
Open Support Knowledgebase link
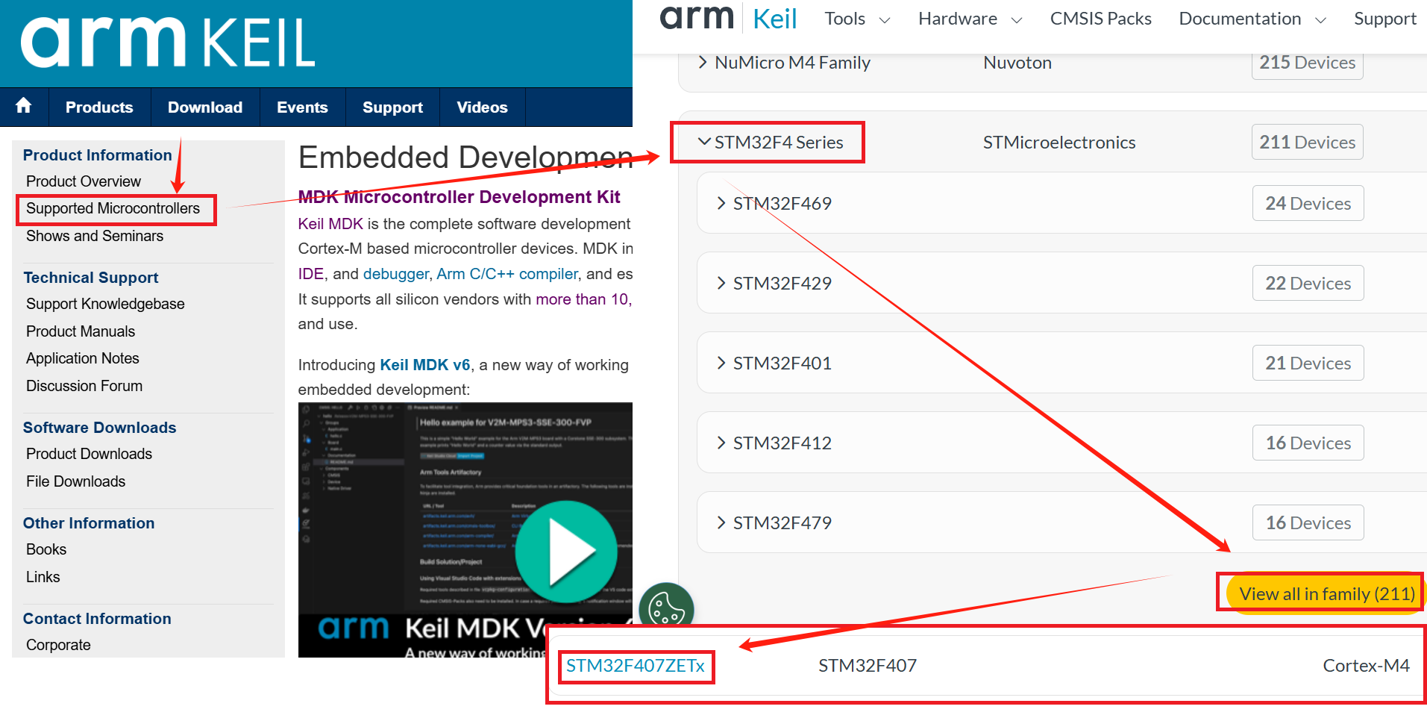105,304
